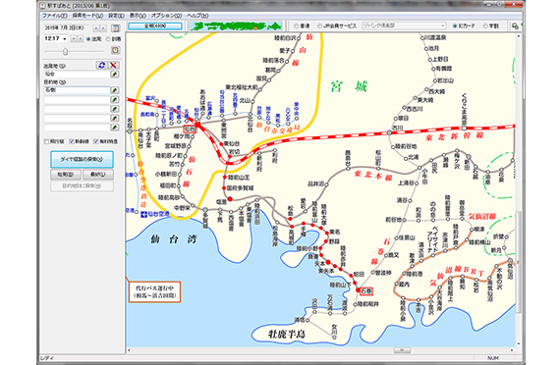This screenshot has height=365, width=560.
Task: Click the vertical scrollbar of the map
Action: 519,189
